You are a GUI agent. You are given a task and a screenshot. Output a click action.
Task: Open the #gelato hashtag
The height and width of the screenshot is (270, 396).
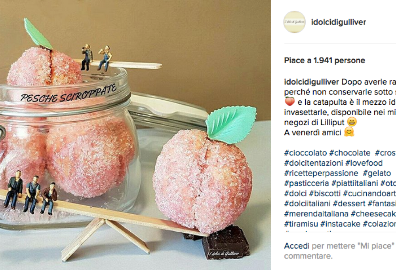tap(377, 173)
